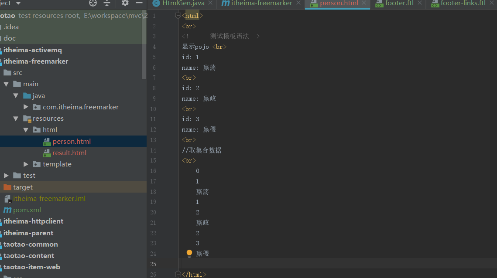
Task: Fold the closing html tag marker
Action: pyautogui.click(x=178, y=274)
